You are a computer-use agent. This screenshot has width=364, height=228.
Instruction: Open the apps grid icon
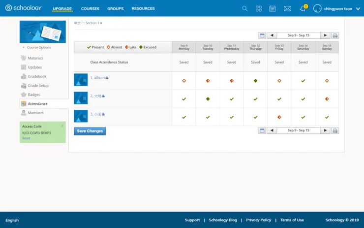[259, 8]
